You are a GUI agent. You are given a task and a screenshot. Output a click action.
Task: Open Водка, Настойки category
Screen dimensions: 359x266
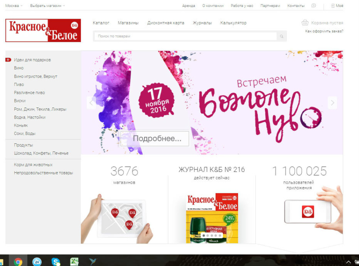pyautogui.click(x=30, y=117)
